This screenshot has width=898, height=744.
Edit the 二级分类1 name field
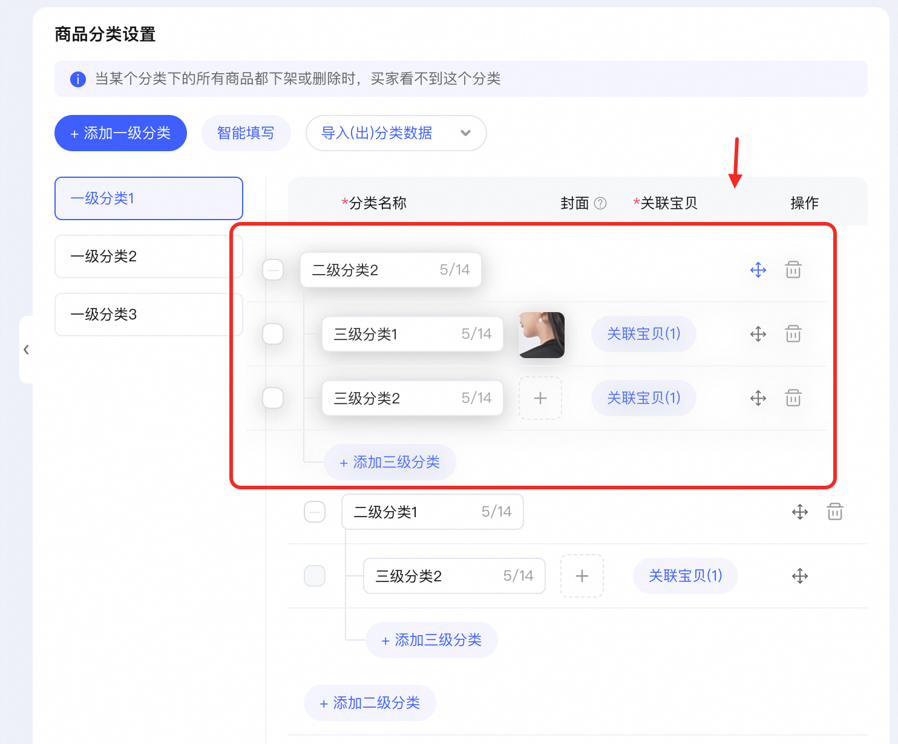click(x=433, y=512)
